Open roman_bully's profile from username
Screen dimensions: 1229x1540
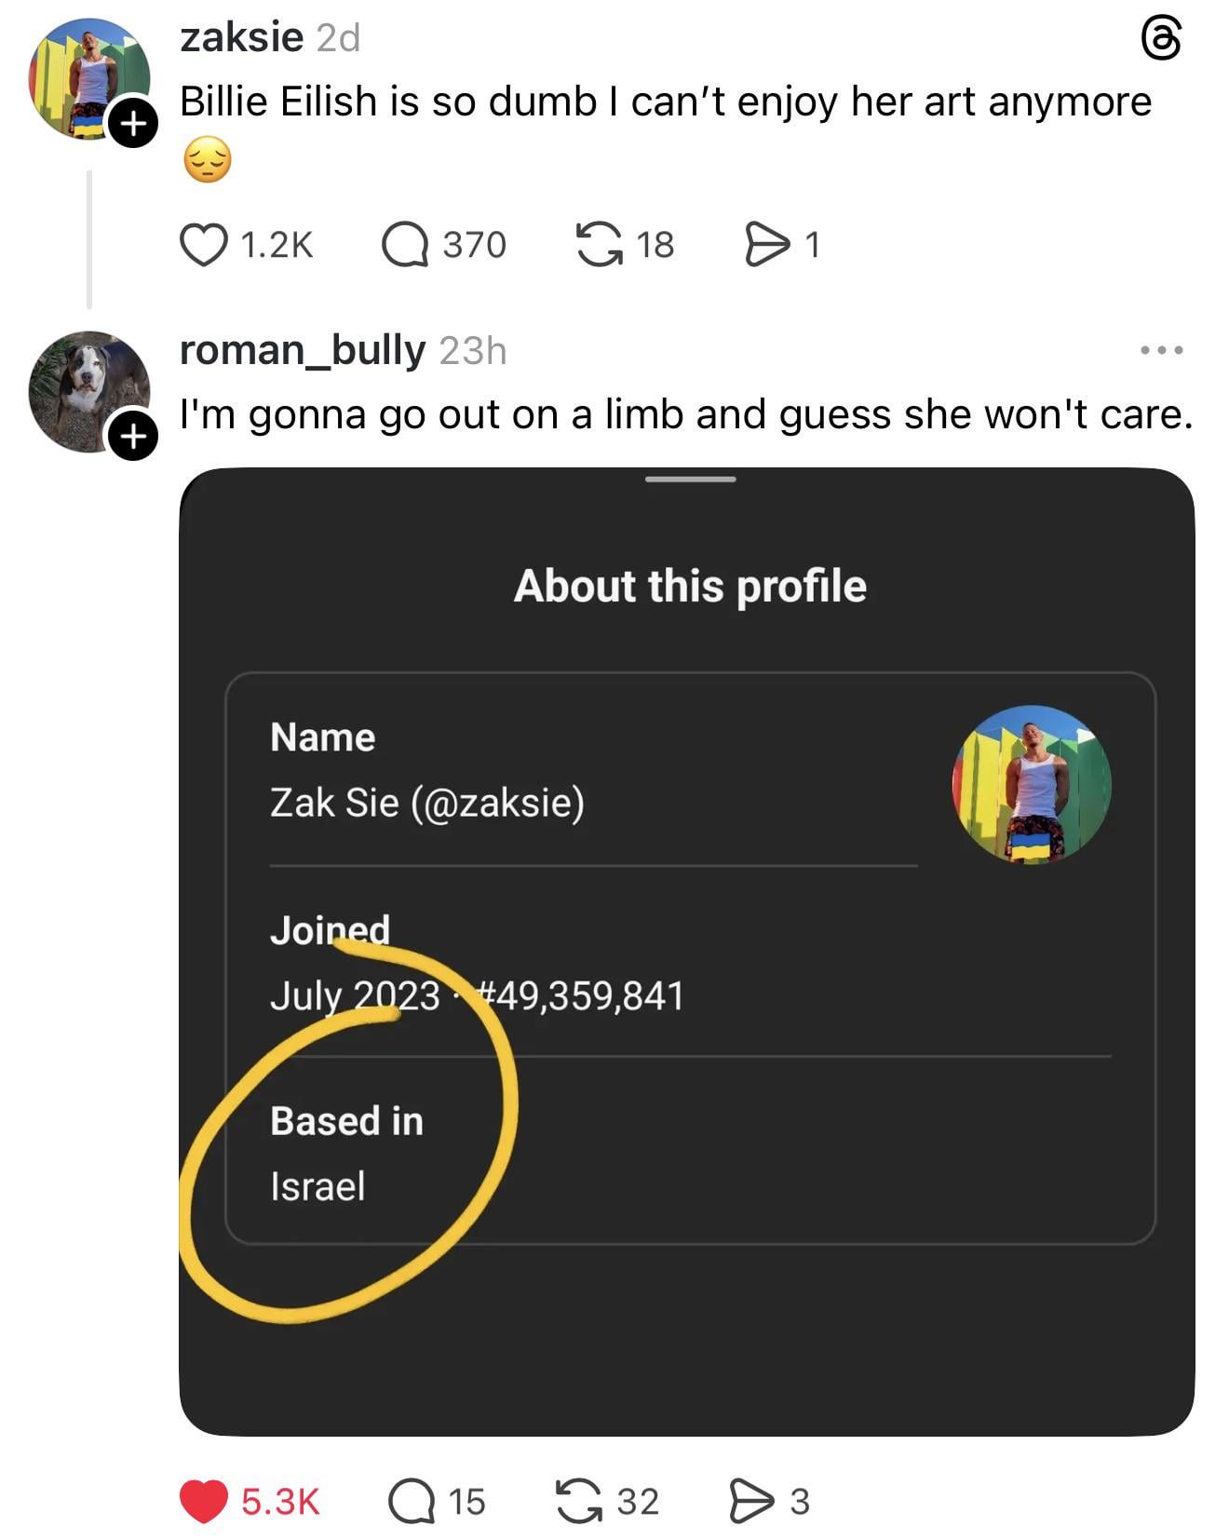click(x=302, y=350)
